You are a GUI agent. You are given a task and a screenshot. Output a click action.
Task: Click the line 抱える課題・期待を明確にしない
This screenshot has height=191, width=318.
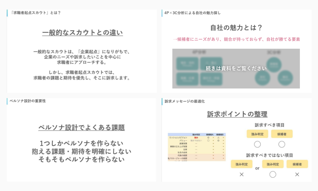pyautogui.click(x=81, y=152)
